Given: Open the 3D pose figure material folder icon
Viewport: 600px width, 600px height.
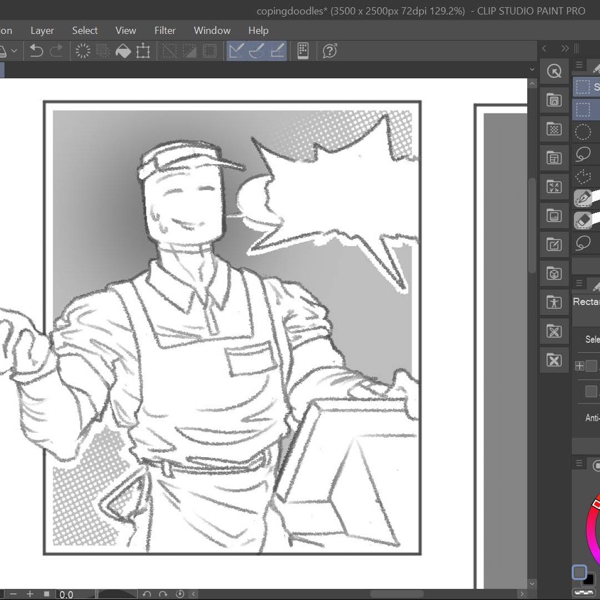Looking at the screenshot, I should point(554,302).
